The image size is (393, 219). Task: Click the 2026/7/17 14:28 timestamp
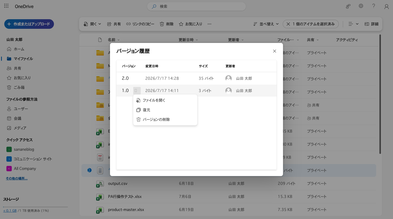162,78
